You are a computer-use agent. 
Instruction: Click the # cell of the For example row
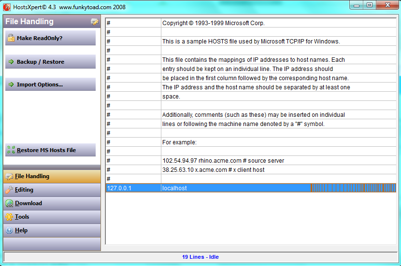pos(133,142)
